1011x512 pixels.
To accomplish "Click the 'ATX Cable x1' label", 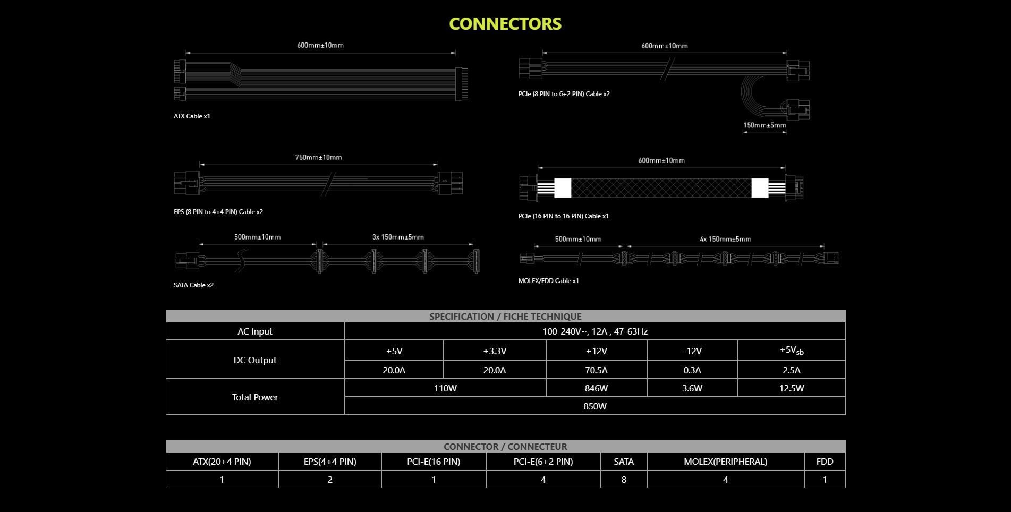I will point(192,116).
